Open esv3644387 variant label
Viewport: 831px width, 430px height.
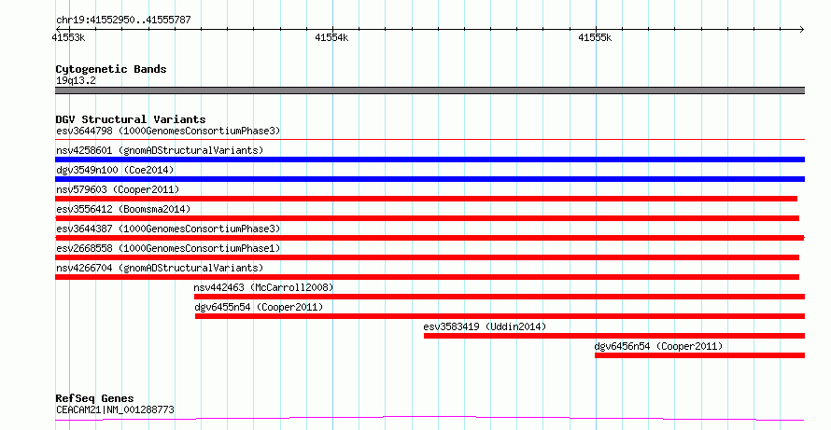[x=168, y=229]
